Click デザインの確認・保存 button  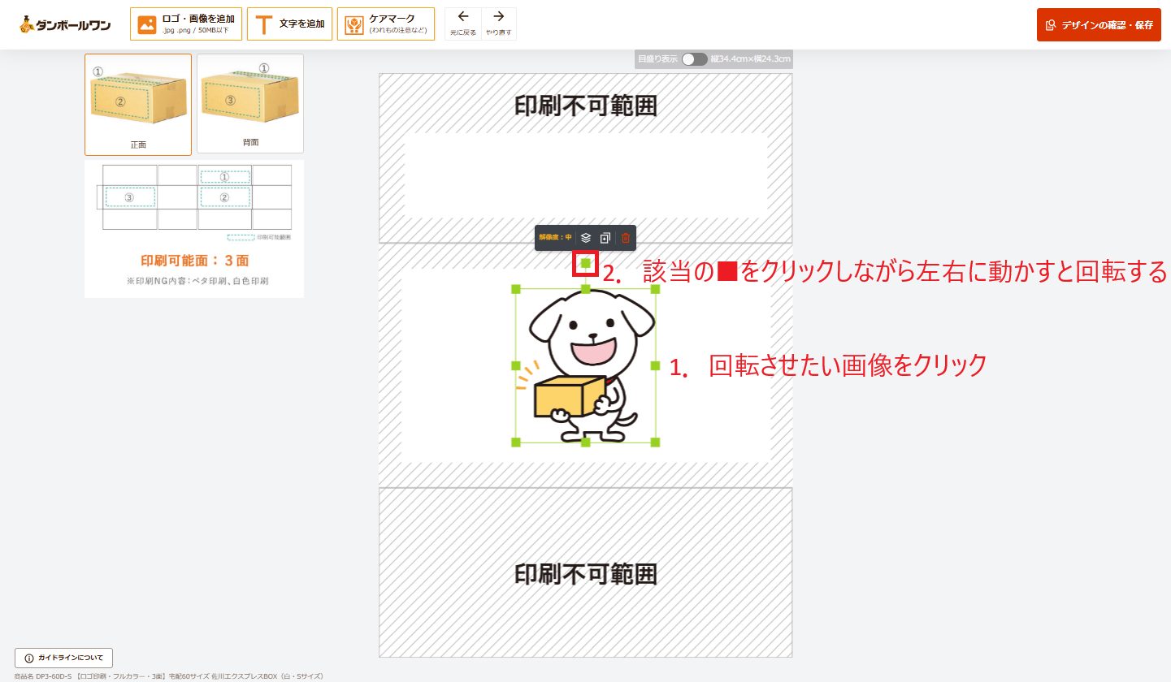1099,25
